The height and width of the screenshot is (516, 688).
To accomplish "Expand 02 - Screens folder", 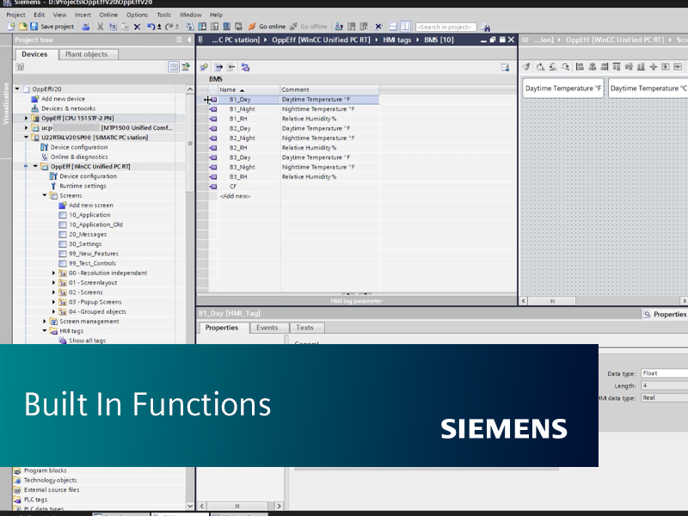I will 54,292.
